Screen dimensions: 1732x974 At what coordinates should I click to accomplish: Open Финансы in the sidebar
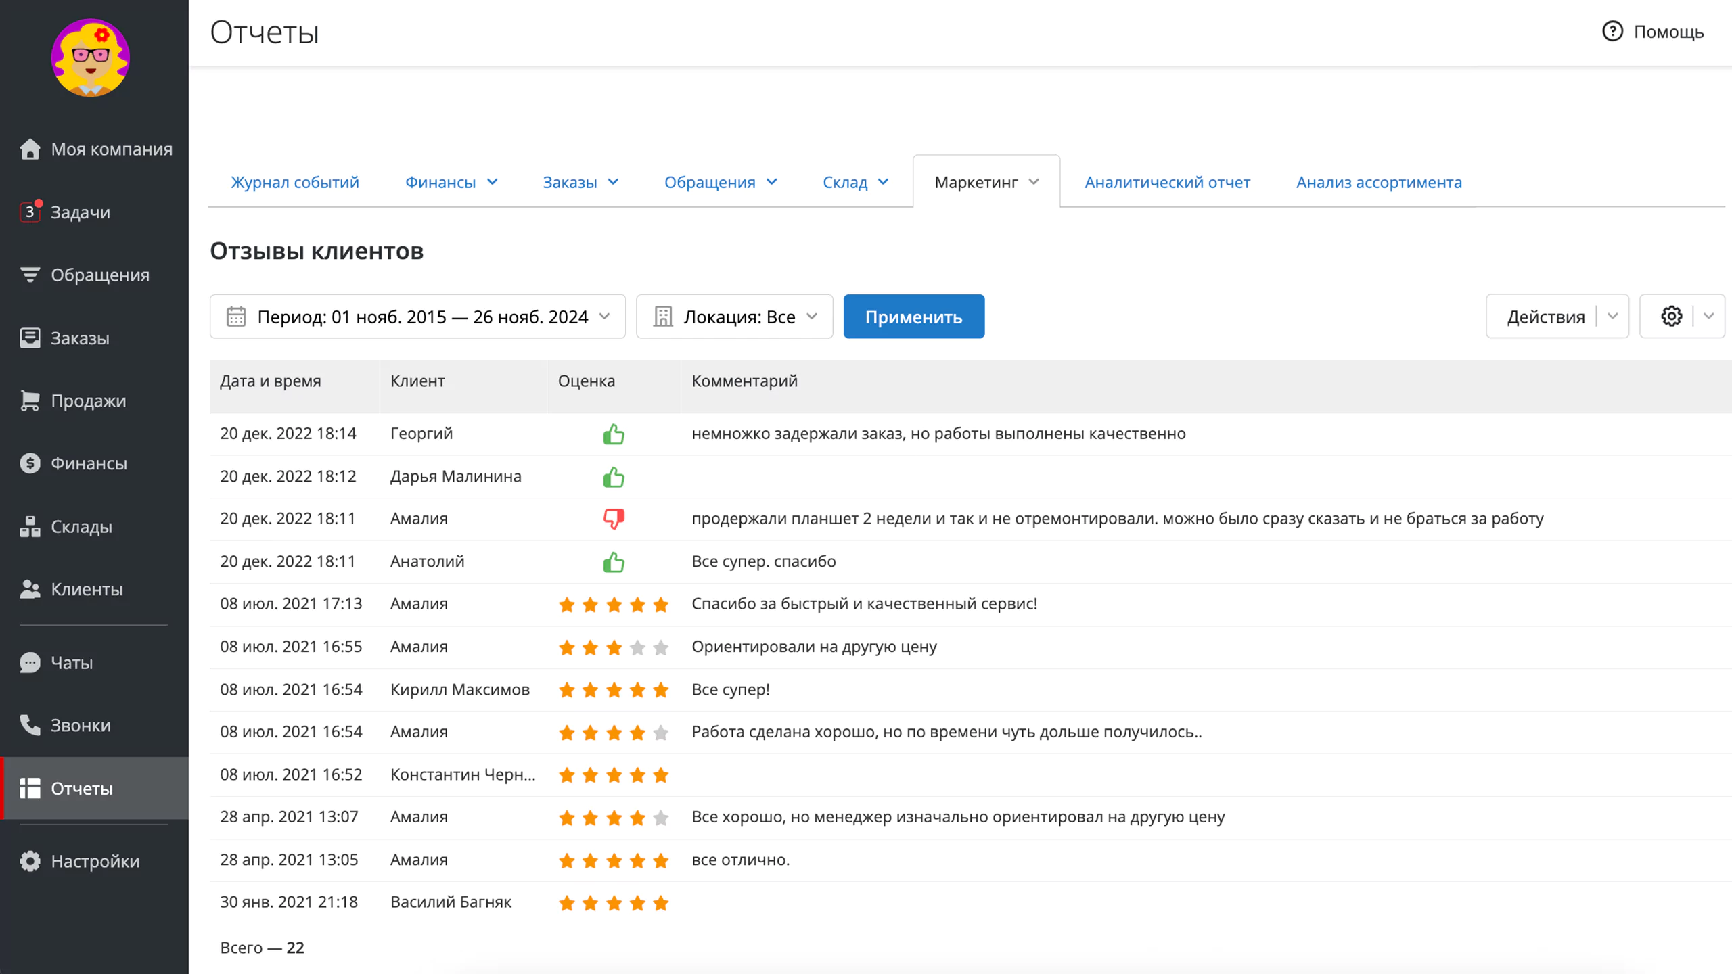click(x=89, y=463)
